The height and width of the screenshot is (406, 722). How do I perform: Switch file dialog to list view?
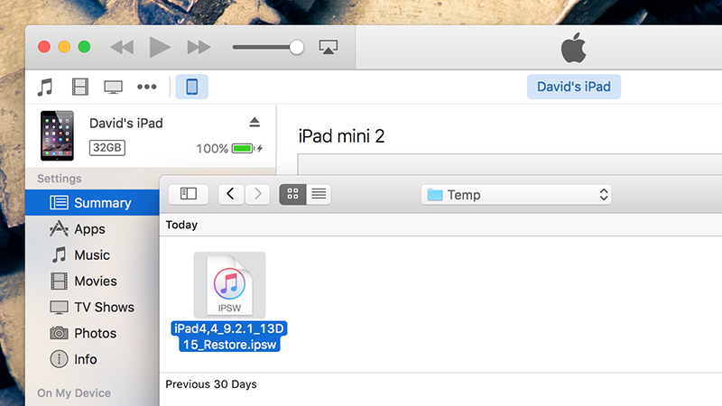[x=319, y=194]
